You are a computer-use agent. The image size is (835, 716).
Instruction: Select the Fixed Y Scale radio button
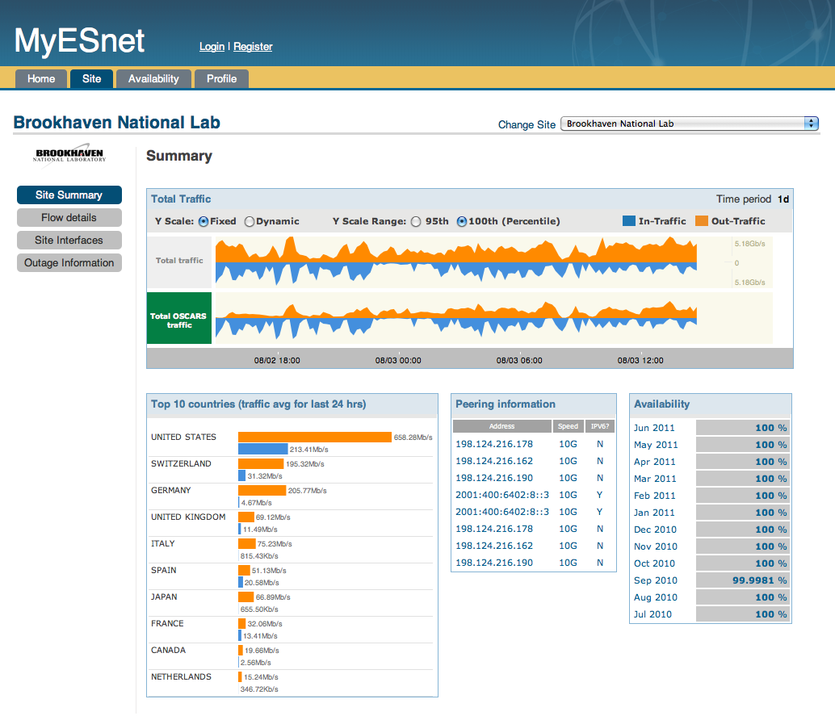(x=204, y=221)
